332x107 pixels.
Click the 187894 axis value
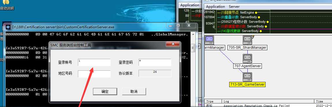pos(209,17)
